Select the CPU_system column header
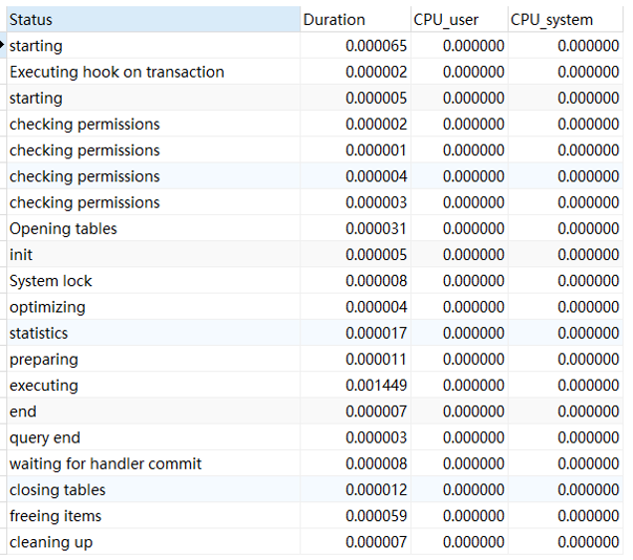This screenshot has width=633, height=560. 551,20
